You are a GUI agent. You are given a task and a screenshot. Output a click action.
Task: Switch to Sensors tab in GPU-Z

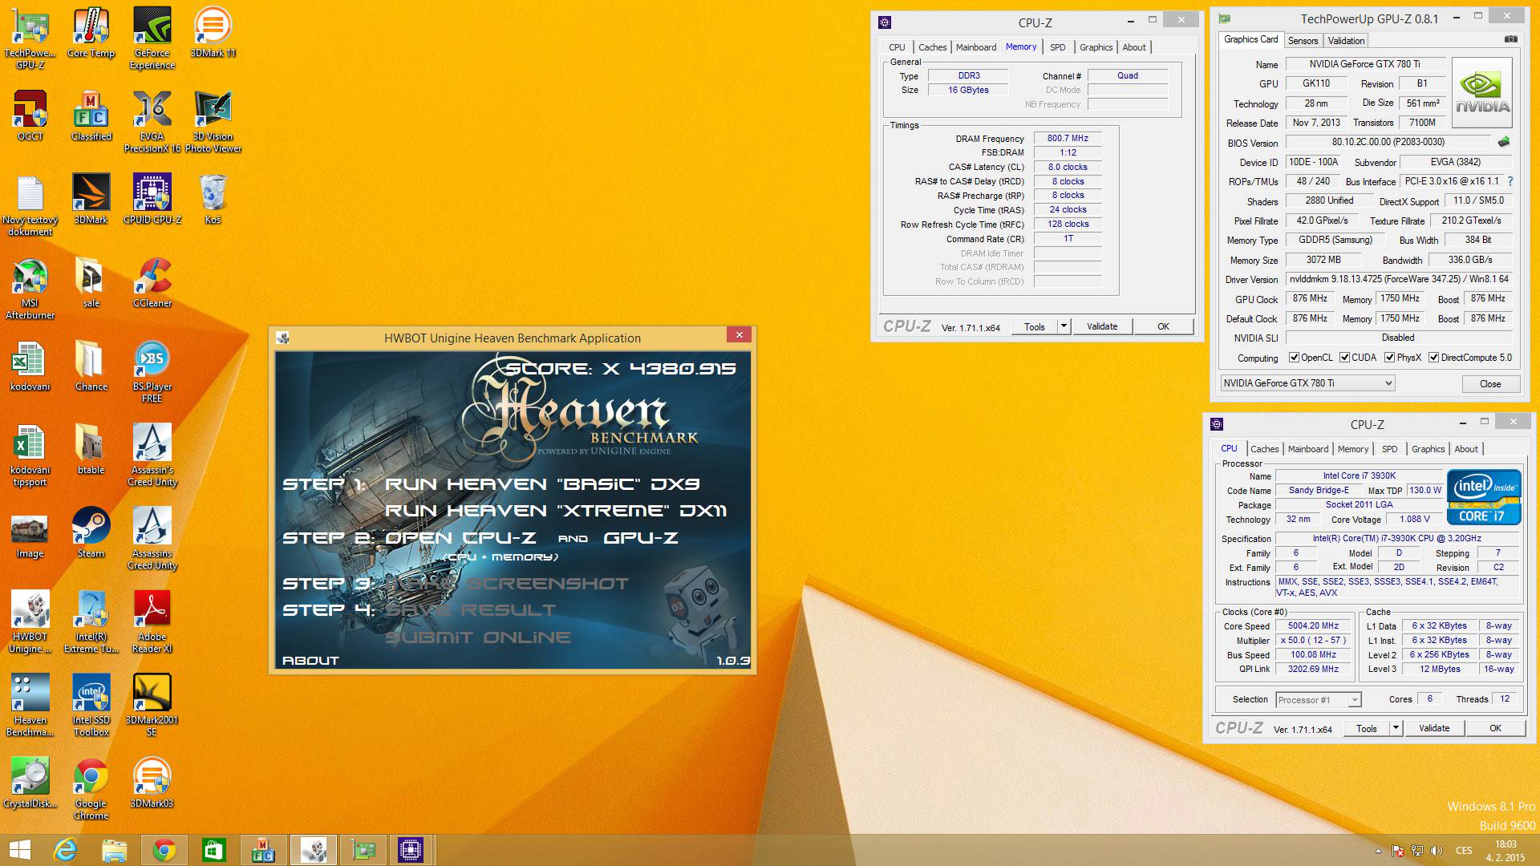click(x=1303, y=40)
